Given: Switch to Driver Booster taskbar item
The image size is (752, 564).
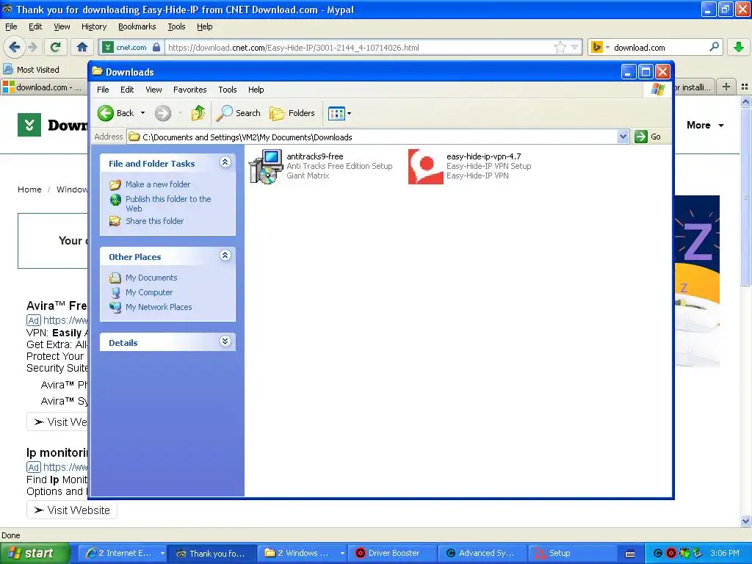Looking at the screenshot, I should [392, 553].
